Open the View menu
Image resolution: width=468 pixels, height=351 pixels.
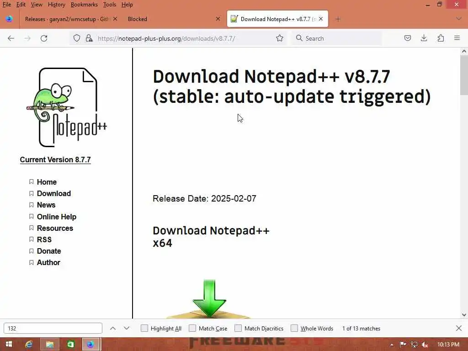37,5
